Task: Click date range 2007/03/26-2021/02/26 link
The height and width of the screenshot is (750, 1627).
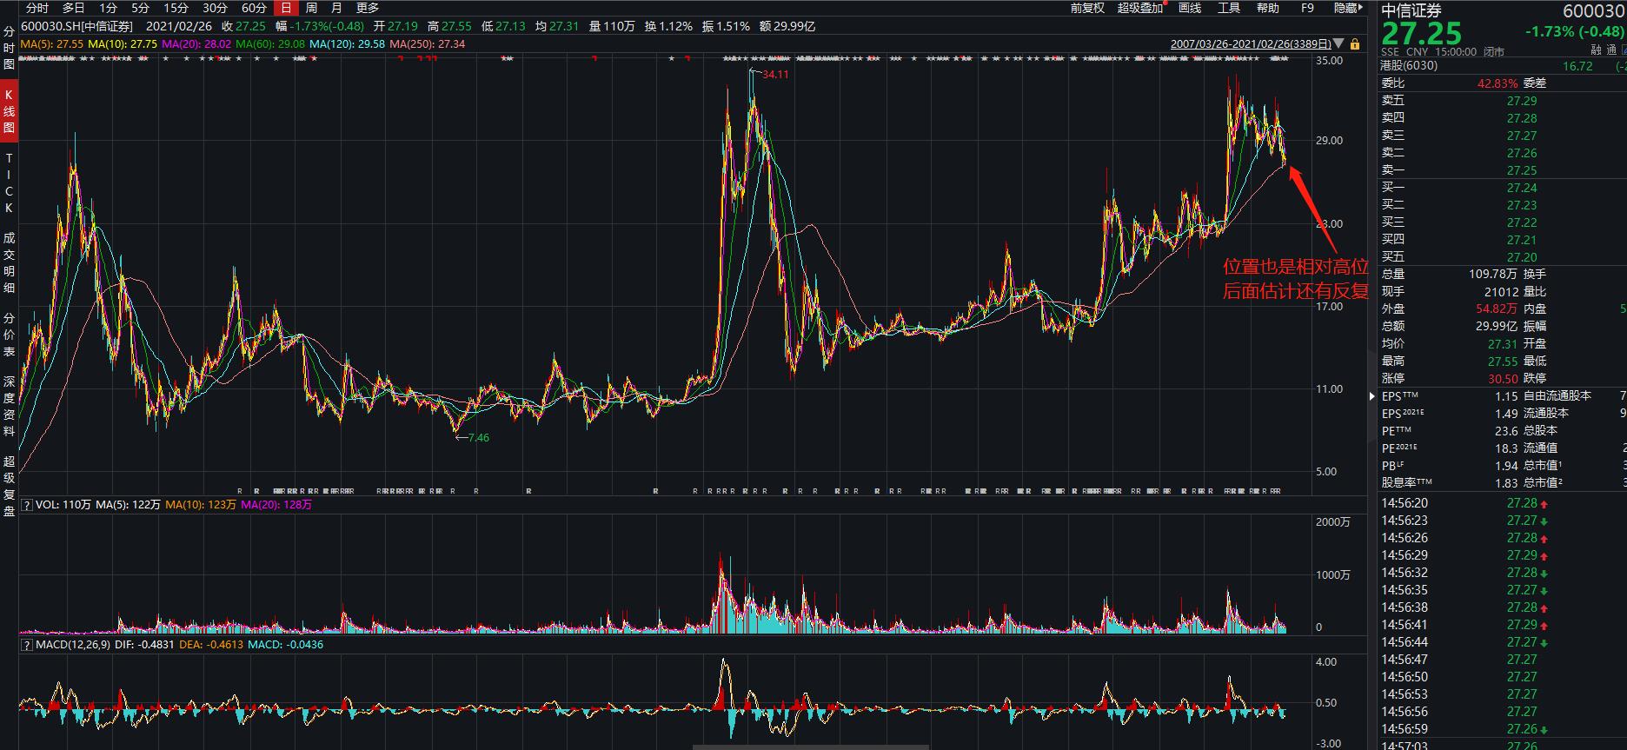Action: click(x=1250, y=43)
